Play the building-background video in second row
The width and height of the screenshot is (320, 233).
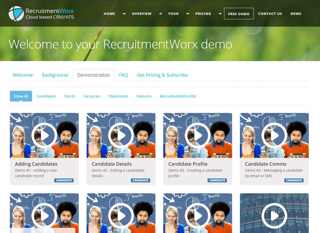tap(274, 216)
